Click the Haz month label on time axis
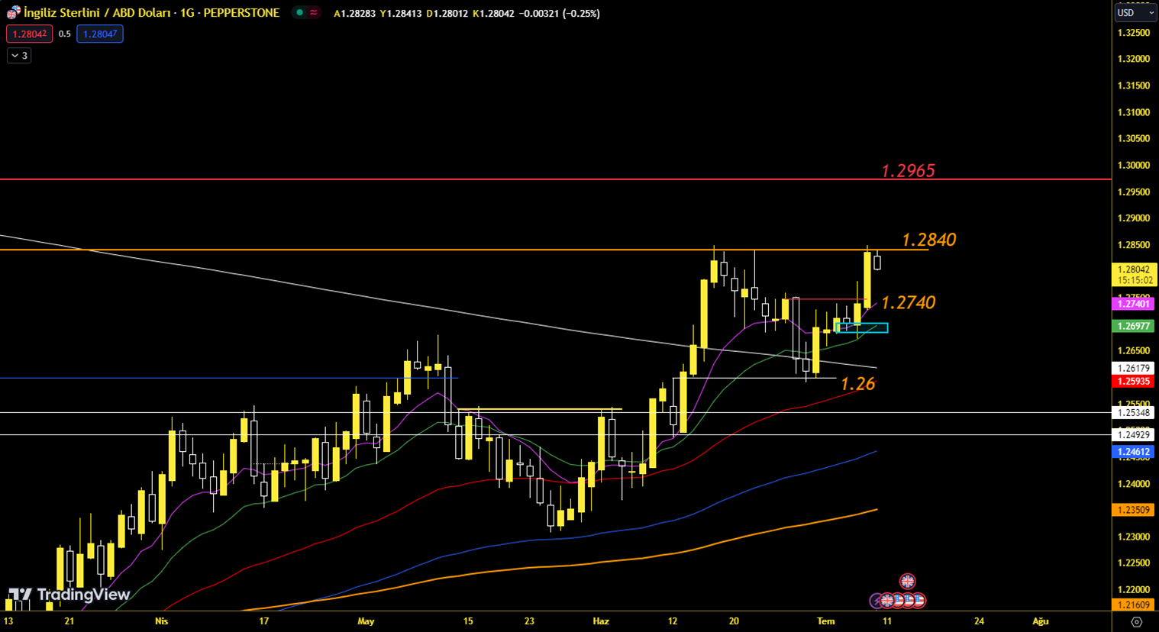The width and height of the screenshot is (1159, 632). tap(601, 621)
